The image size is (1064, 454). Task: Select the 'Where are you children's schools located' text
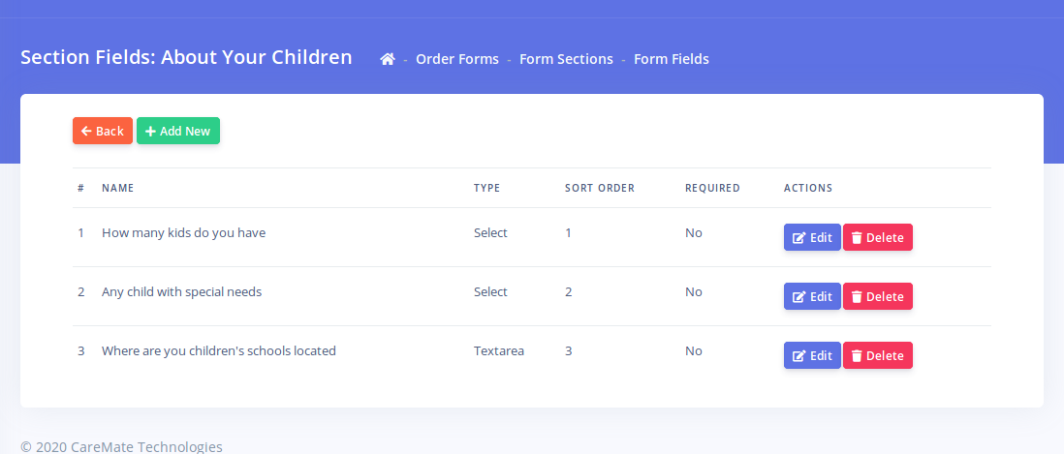coord(218,350)
